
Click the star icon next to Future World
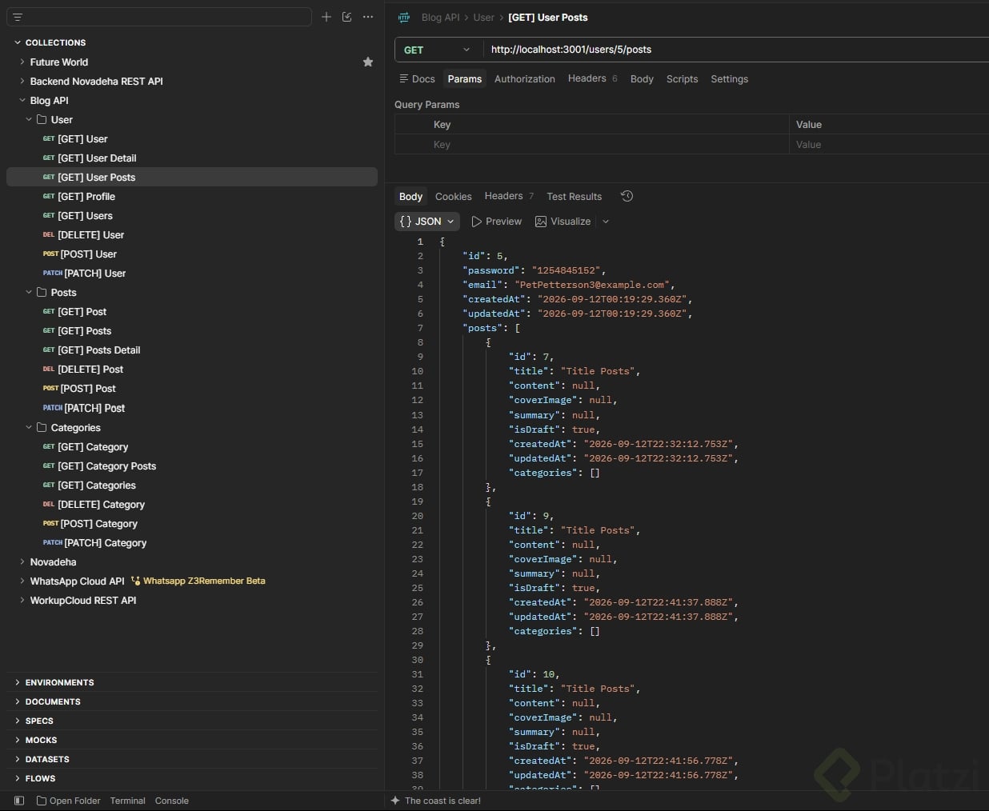(368, 62)
